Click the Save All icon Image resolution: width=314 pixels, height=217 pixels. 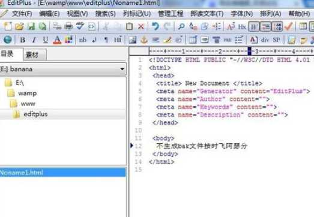[x=43, y=26]
